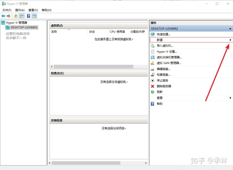233x170 pixels.
Task: Click the blue 帮助 question icon in actions
Action: [152, 104]
